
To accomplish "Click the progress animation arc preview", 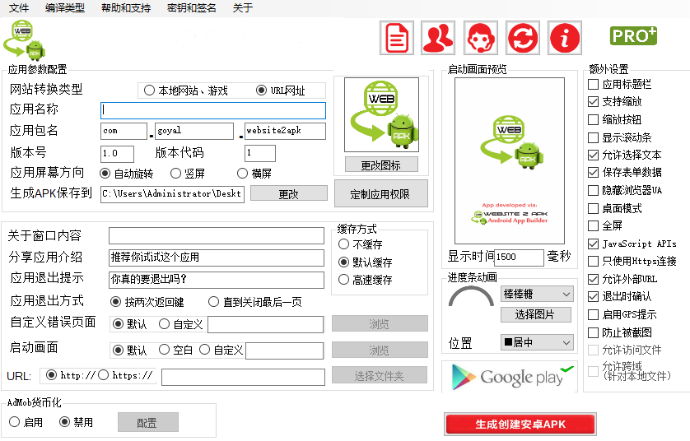I will pyautogui.click(x=471, y=297).
